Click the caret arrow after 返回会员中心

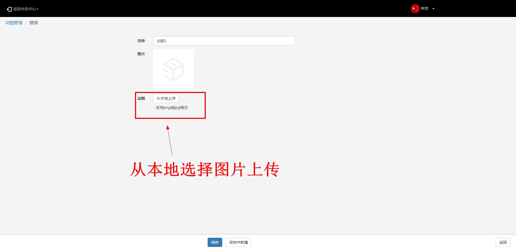[x=38, y=9]
